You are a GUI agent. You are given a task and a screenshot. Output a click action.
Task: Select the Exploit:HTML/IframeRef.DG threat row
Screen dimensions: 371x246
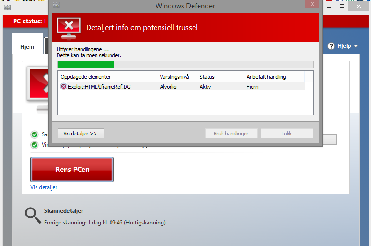tap(181, 87)
